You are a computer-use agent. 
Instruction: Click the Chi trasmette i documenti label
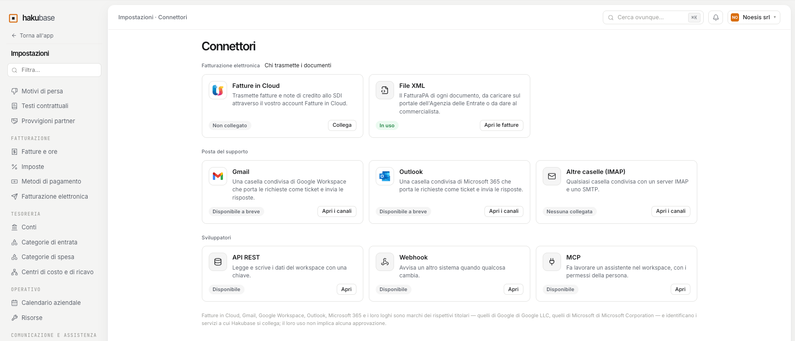[298, 65]
